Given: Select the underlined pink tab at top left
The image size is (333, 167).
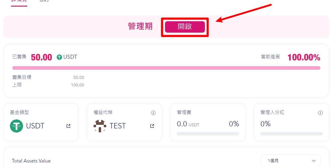Looking at the screenshot, I should coord(19,2).
